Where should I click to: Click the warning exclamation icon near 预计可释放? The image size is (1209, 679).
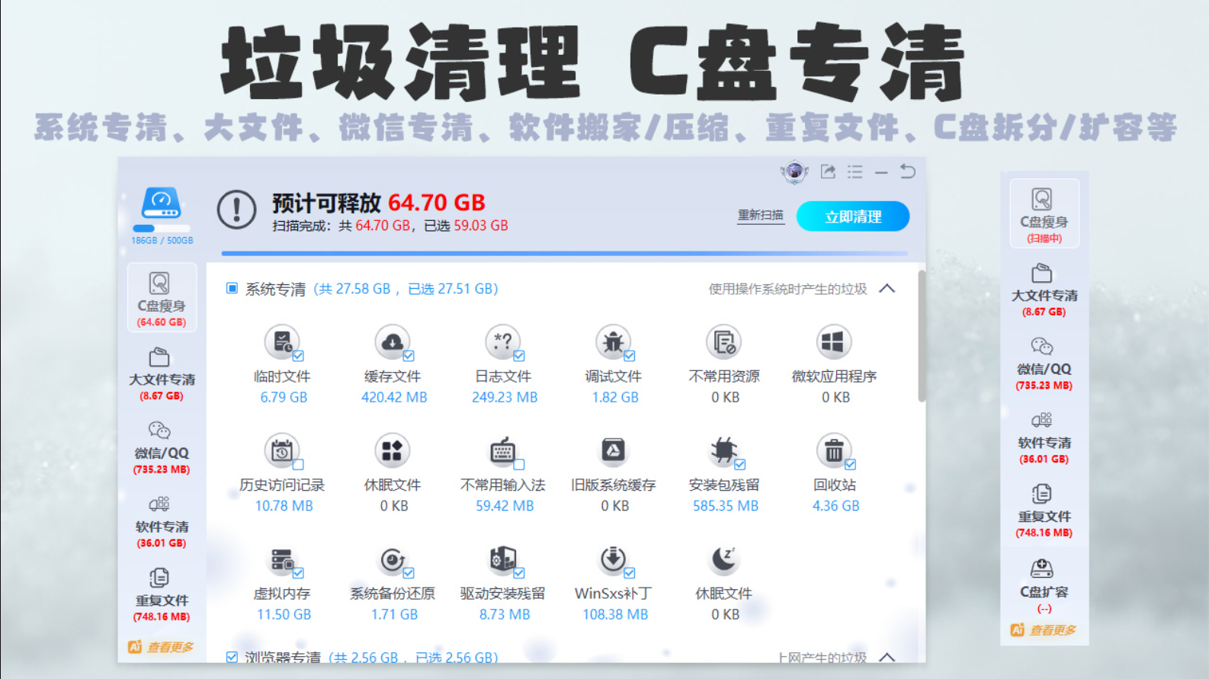[x=236, y=210]
